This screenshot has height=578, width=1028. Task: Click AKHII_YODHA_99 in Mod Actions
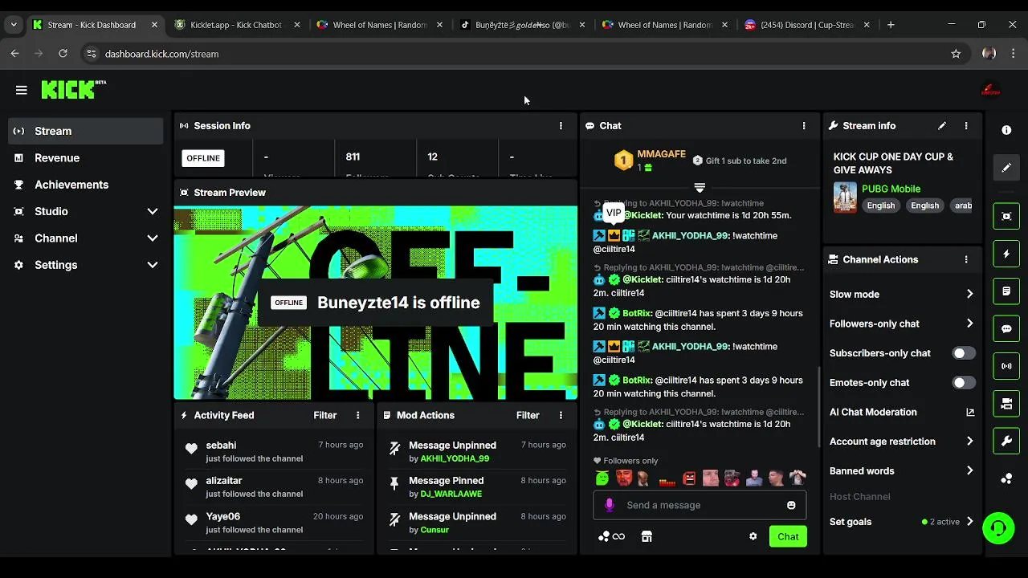click(x=455, y=458)
